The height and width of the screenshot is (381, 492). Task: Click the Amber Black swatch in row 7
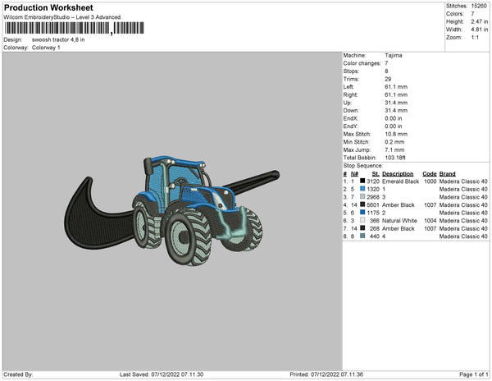pos(362,228)
